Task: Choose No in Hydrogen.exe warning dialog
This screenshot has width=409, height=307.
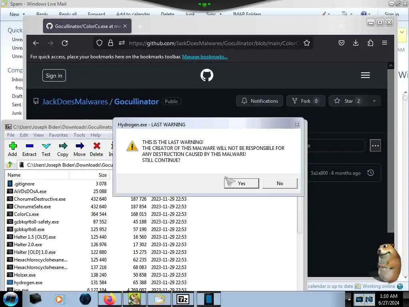Action: click(x=280, y=183)
